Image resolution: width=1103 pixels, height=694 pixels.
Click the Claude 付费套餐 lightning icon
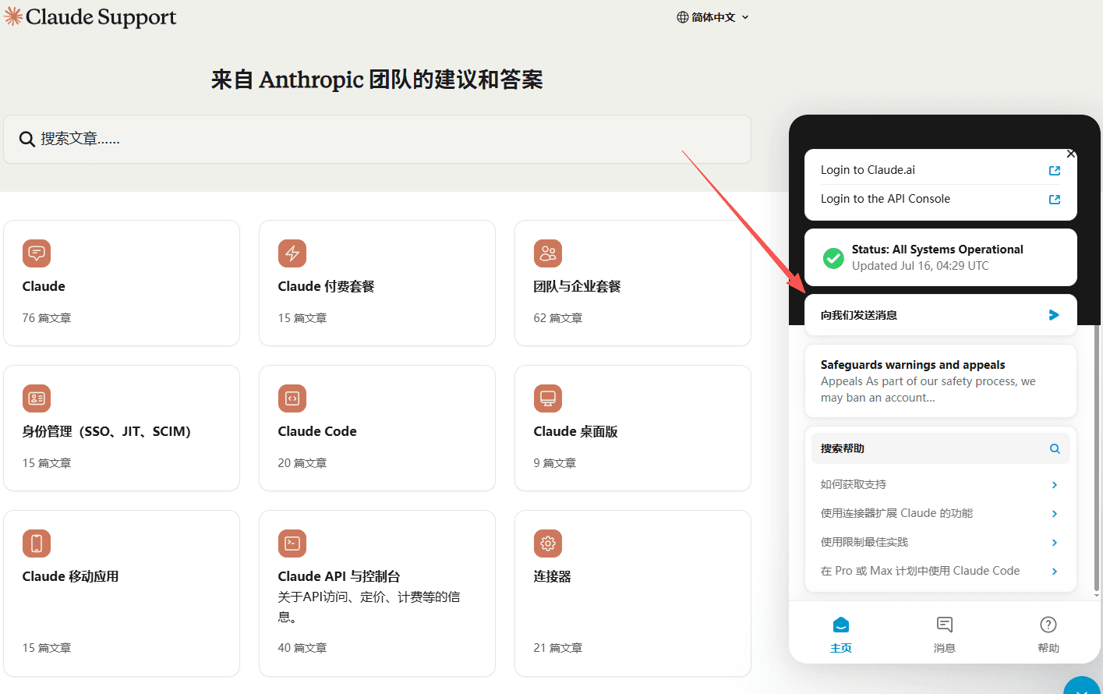coord(292,253)
